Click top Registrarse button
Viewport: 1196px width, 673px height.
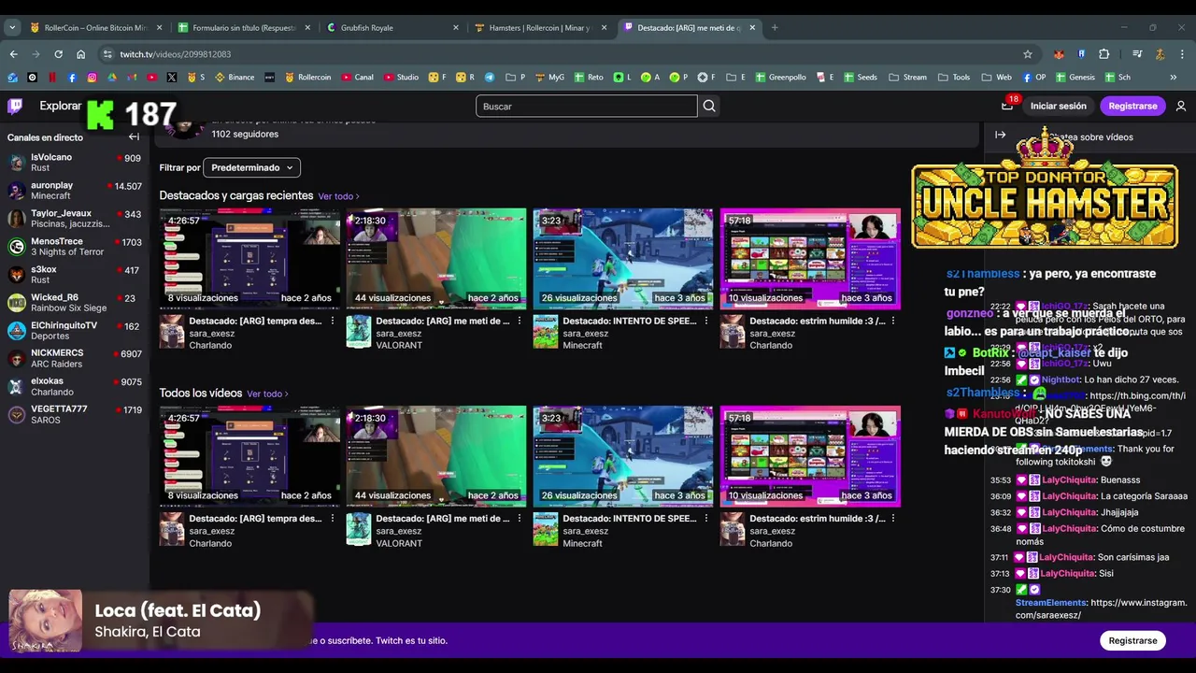pos(1132,106)
